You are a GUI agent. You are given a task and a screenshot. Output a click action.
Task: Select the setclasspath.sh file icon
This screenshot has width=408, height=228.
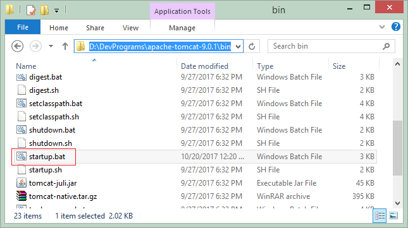coord(22,117)
